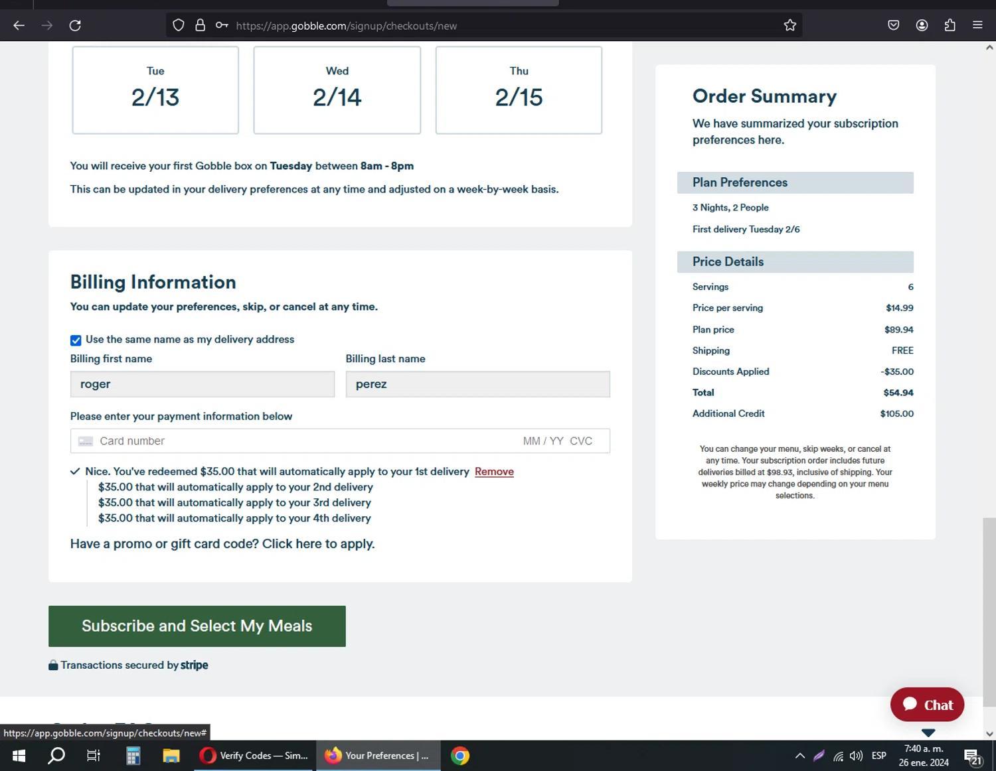996x771 pixels.
Task: Click the ESP language indicator
Action: (879, 756)
